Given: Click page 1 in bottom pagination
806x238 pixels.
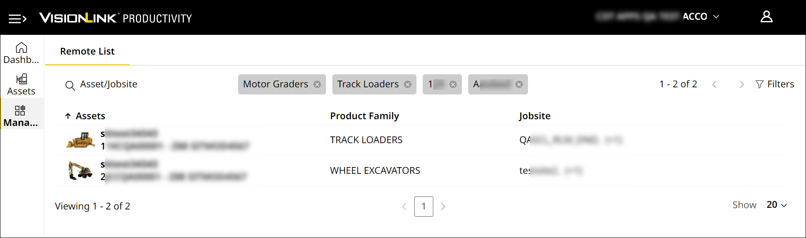Looking at the screenshot, I should click(424, 207).
